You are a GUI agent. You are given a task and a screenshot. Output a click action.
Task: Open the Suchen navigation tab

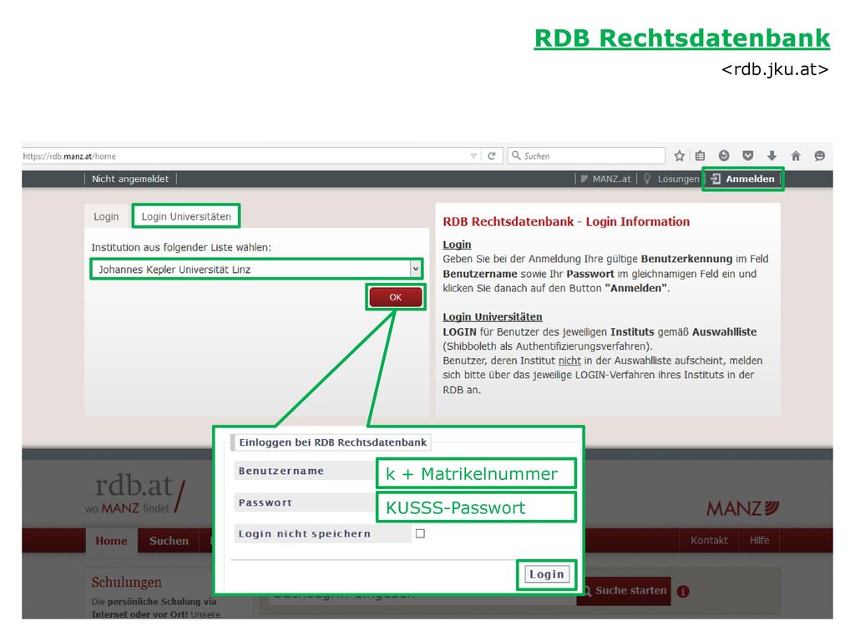pyautogui.click(x=169, y=541)
